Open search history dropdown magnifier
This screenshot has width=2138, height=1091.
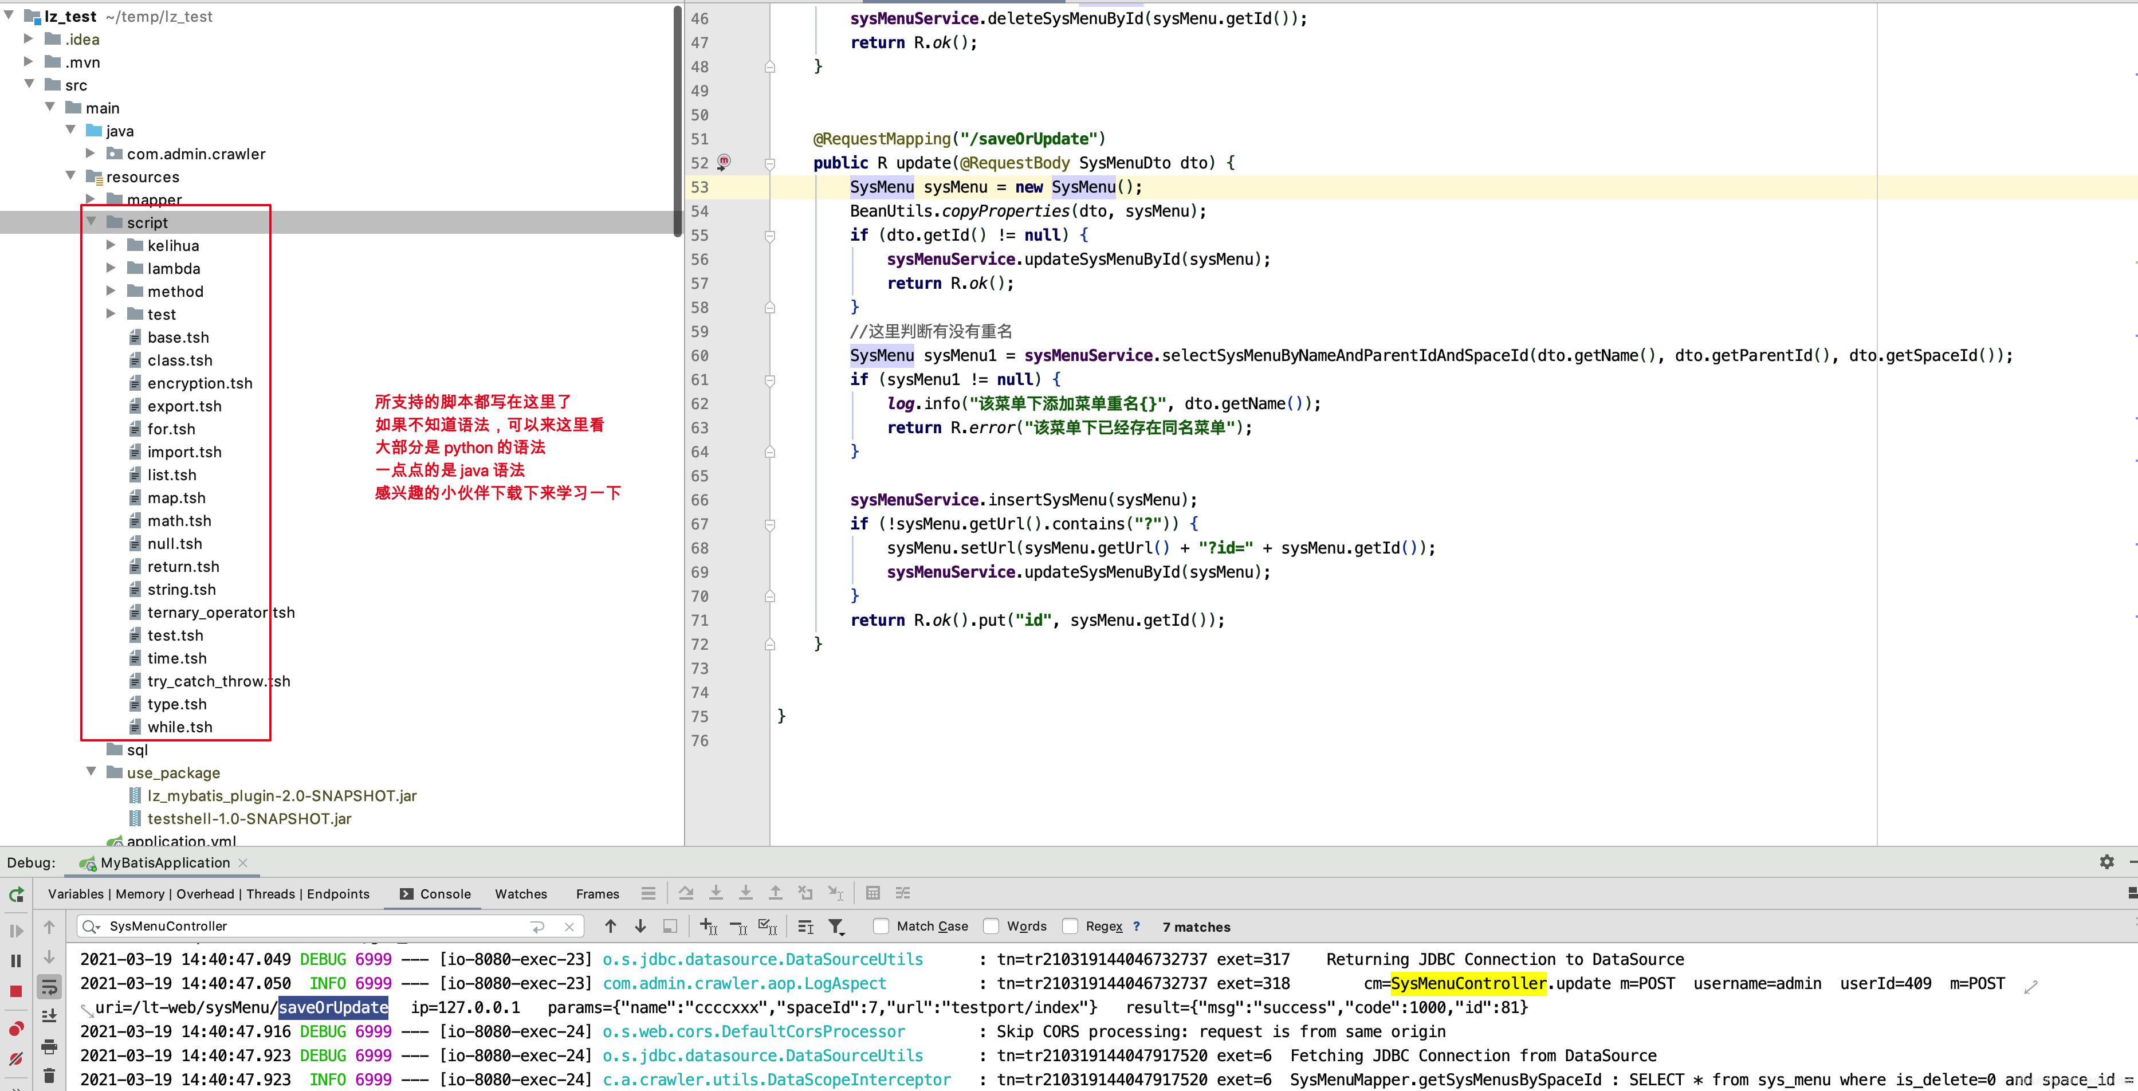pyautogui.click(x=91, y=927)
